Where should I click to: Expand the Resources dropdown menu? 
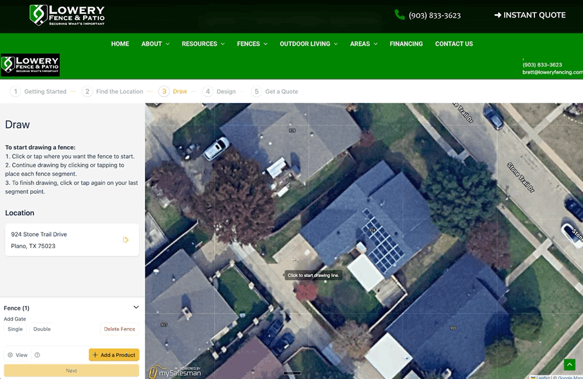click(x=203, y=44)
